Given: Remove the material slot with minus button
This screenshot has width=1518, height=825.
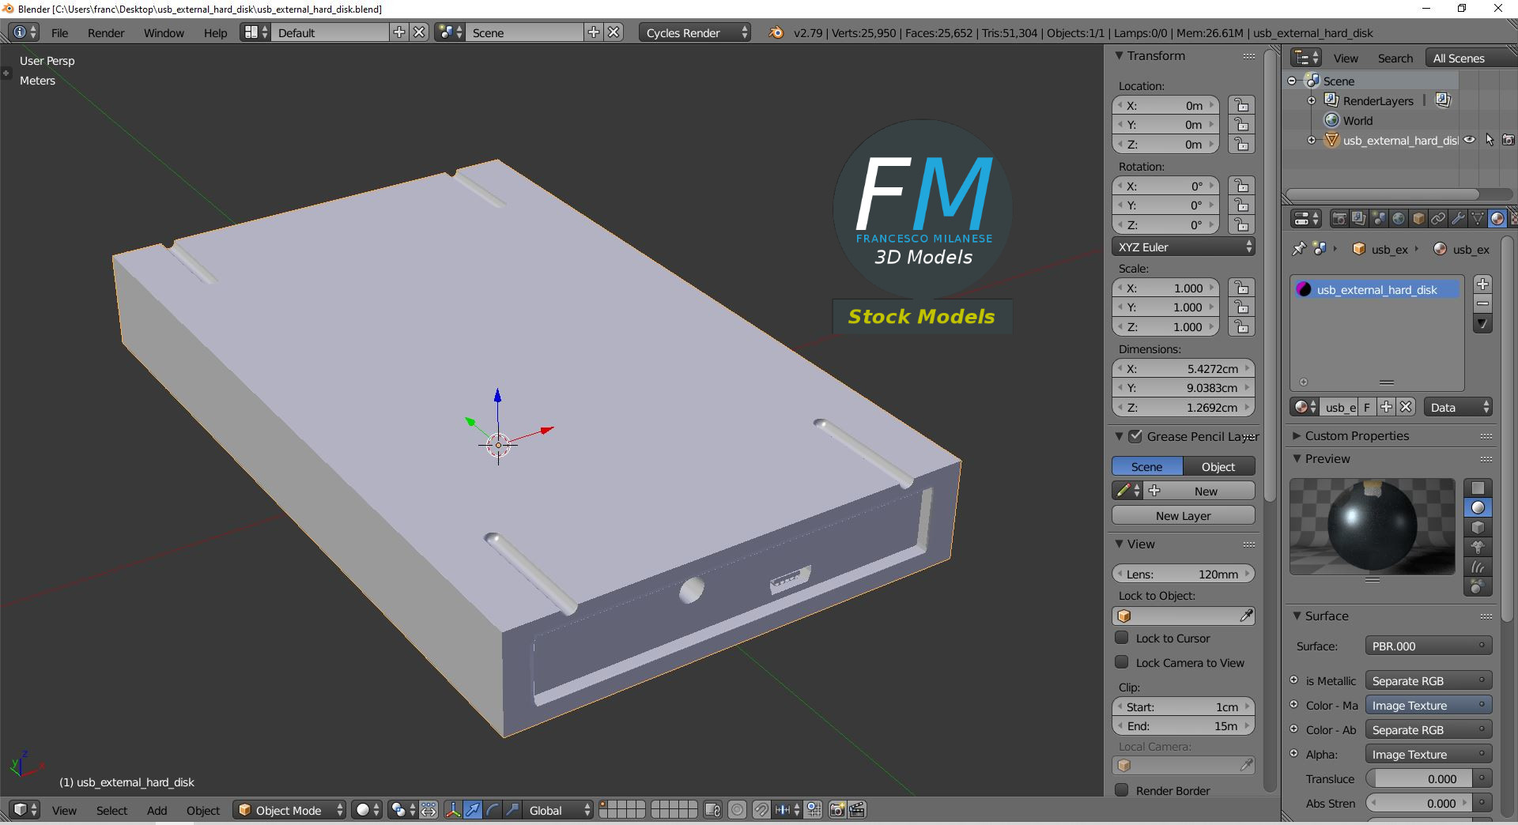Looking at the screenshot, I should coord(1483,304).
